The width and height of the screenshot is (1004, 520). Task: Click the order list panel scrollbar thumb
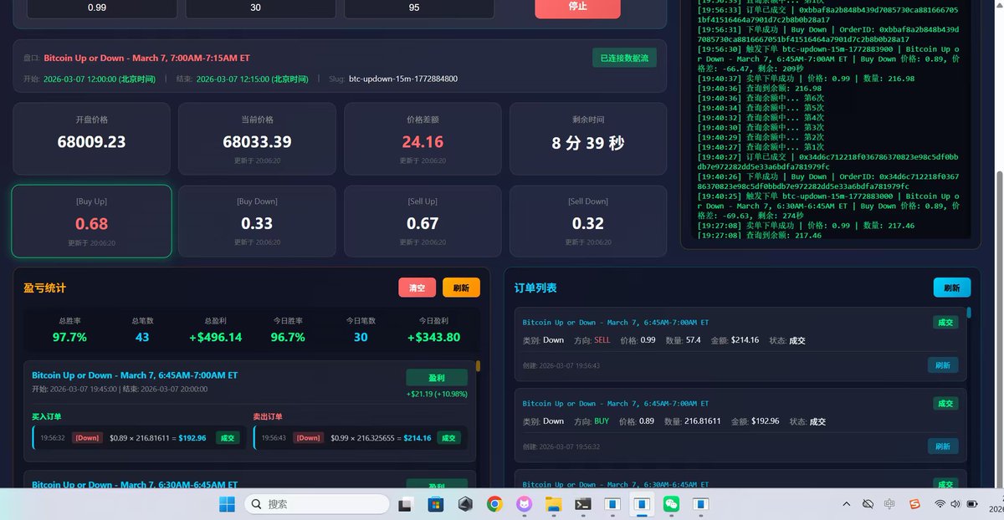[970, 314]
